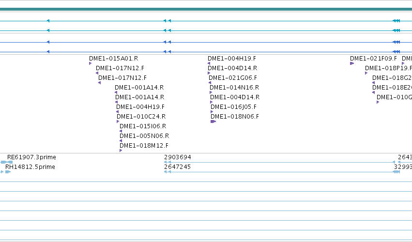This screenshot has width=412, height=242.
Task: Click the alignment line beside label 2903694
Action: click(279, 163)
